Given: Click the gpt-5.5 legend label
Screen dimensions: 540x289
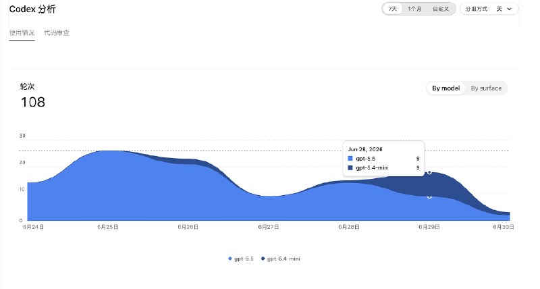Looking at the screenshot, I should tap(244, 259).
